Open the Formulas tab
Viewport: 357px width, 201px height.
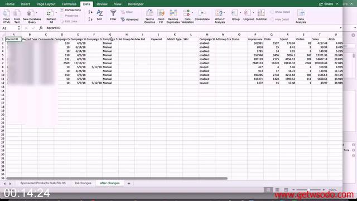point(69,4)
